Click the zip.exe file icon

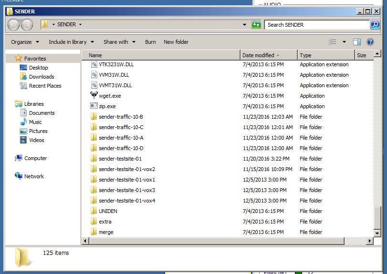[94, 106]
